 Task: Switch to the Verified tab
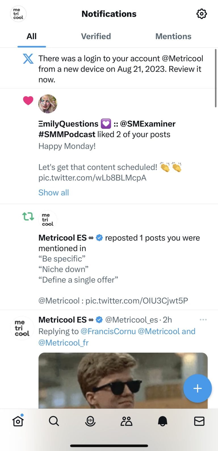tap(96, 36)
